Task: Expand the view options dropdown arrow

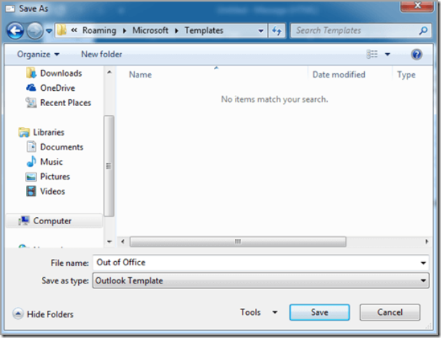Action: tap(387, 54)
